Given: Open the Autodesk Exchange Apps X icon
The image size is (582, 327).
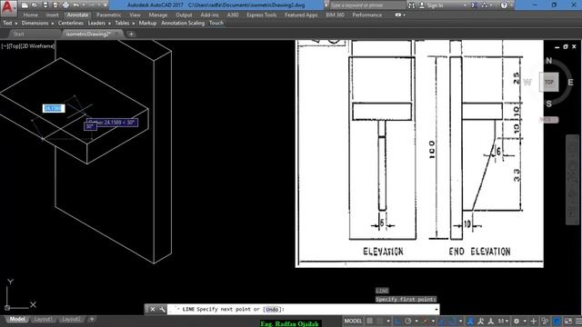Looking at the screenshot, I should tap(474, 5).
